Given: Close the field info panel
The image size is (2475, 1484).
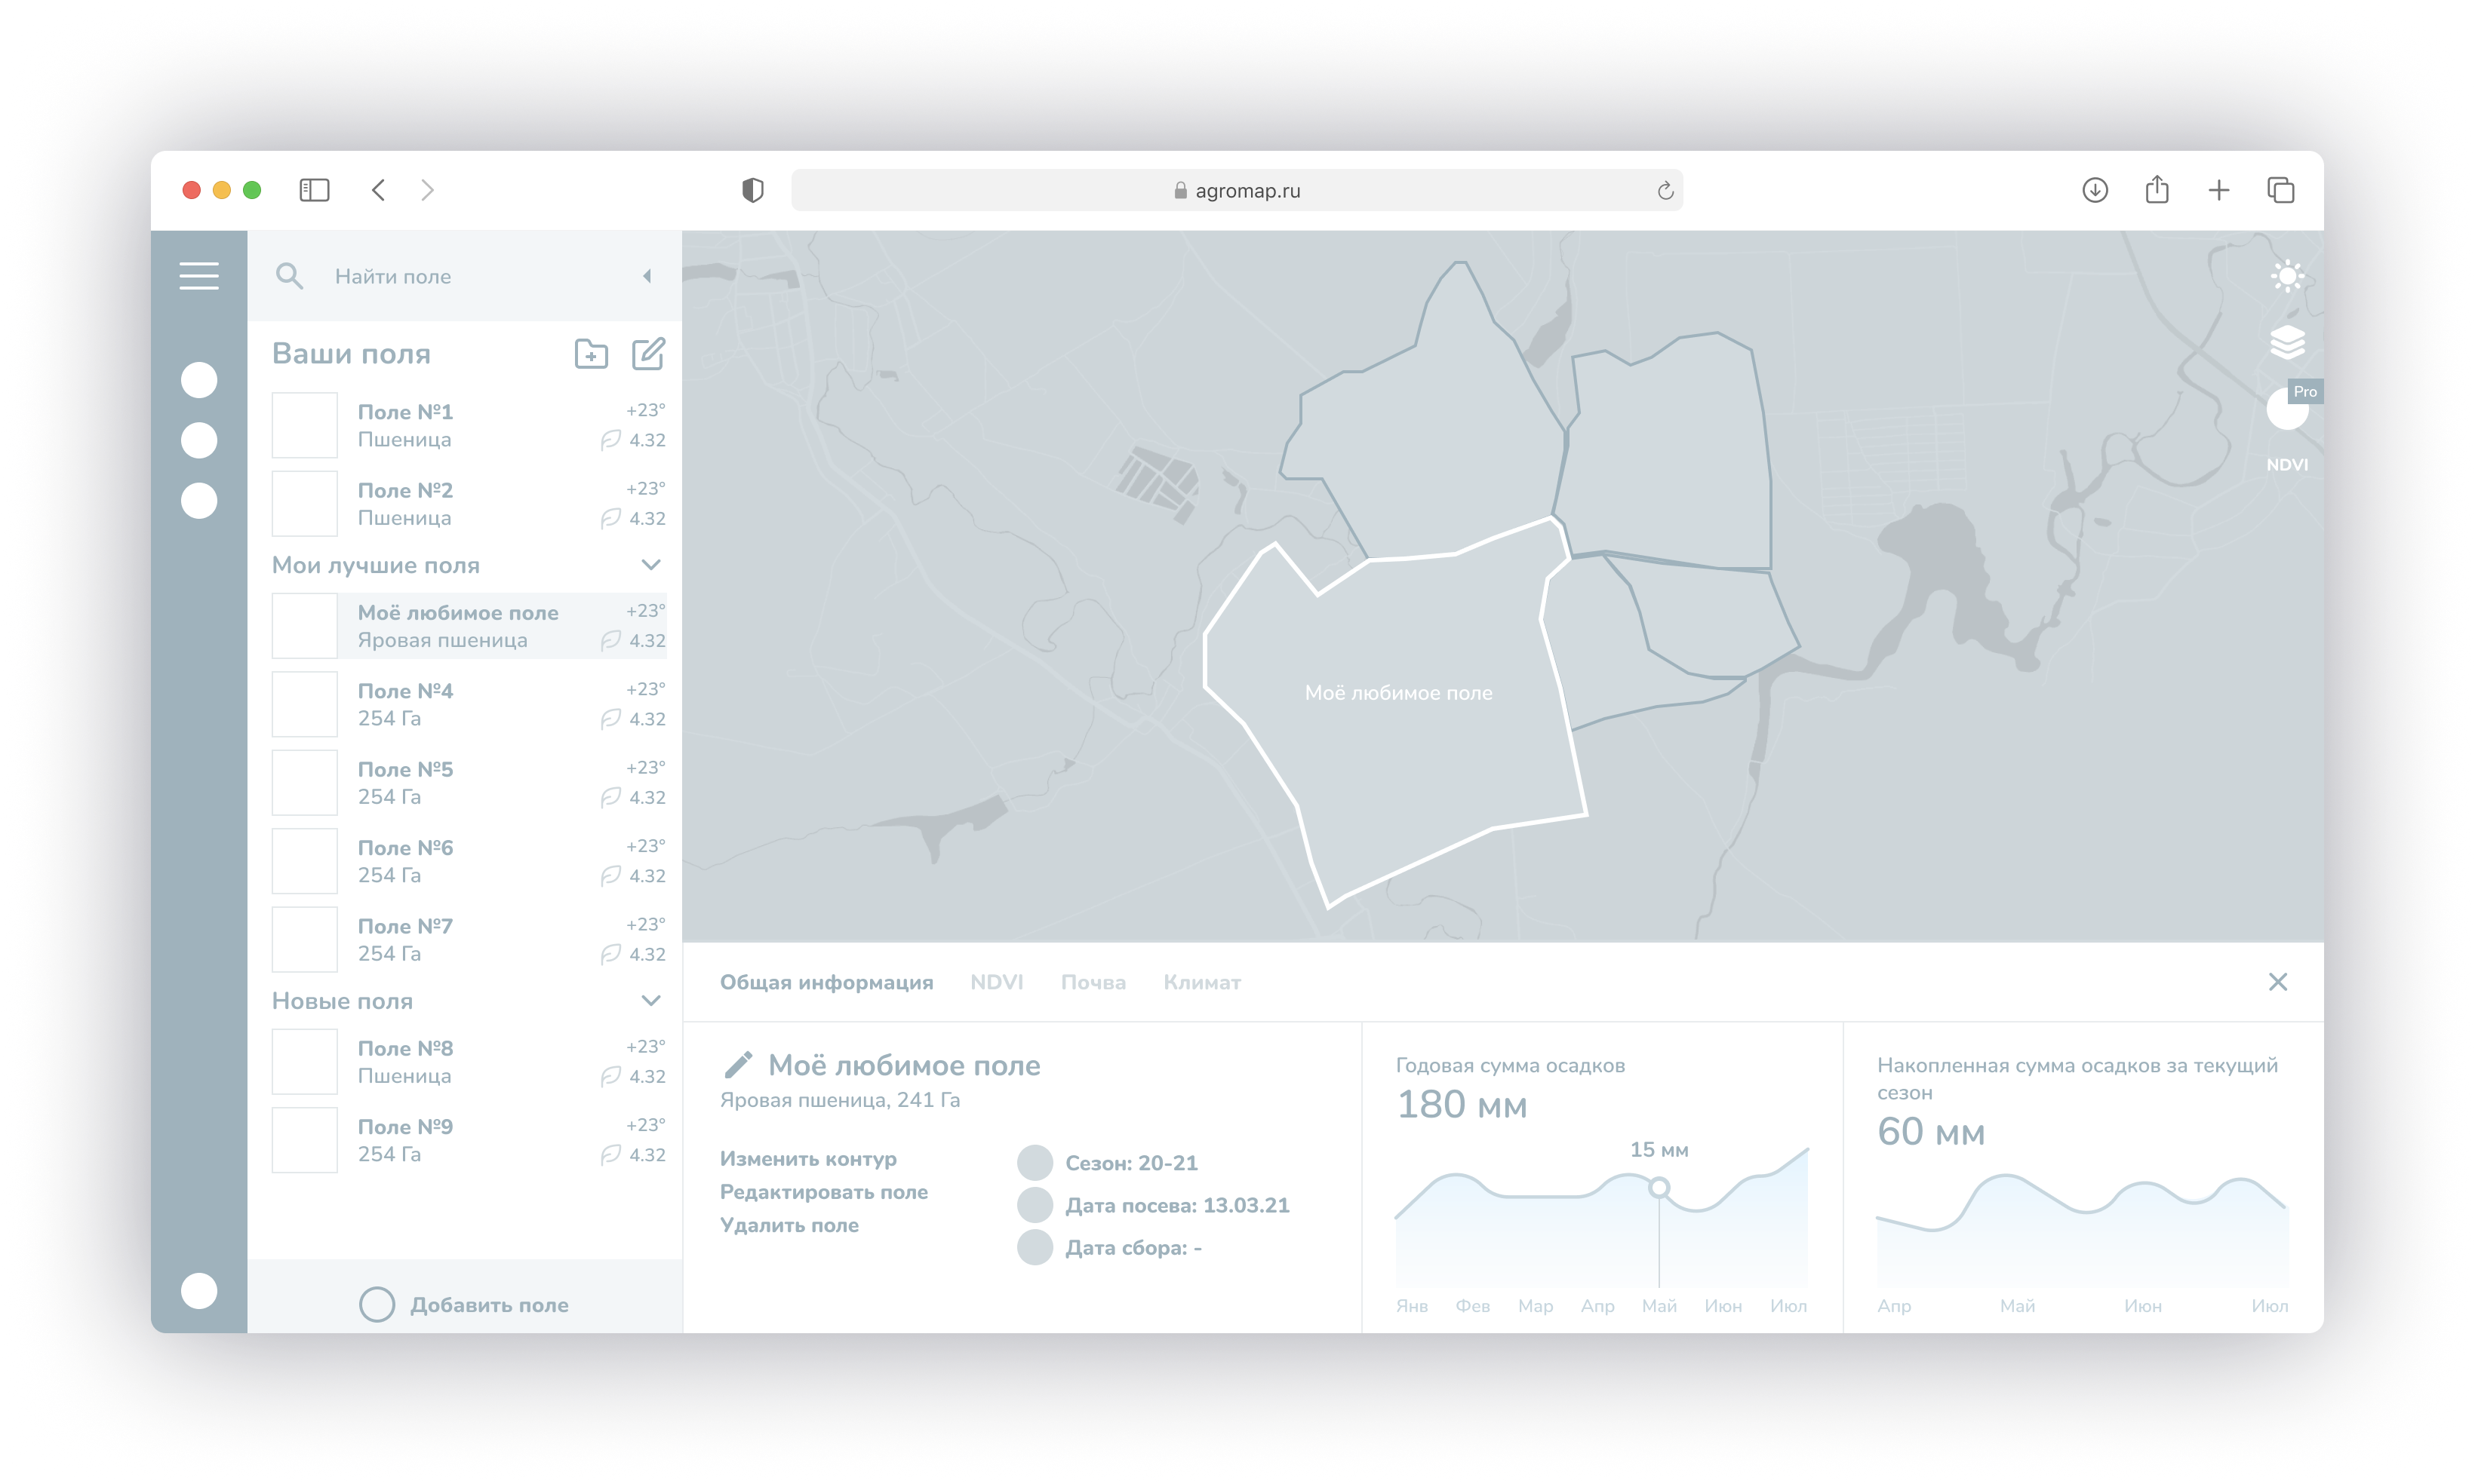Looking at the screenshot, I should click(2278, 982).
